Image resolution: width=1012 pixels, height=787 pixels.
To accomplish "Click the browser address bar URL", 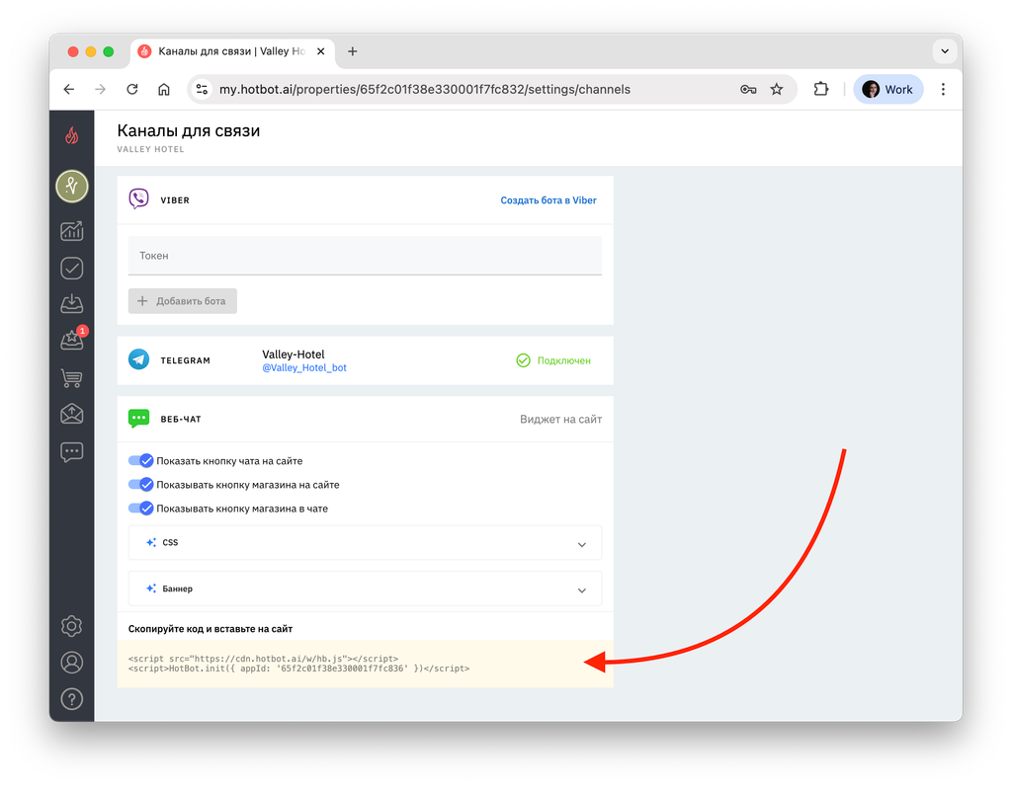I will (x=425, y=89).
